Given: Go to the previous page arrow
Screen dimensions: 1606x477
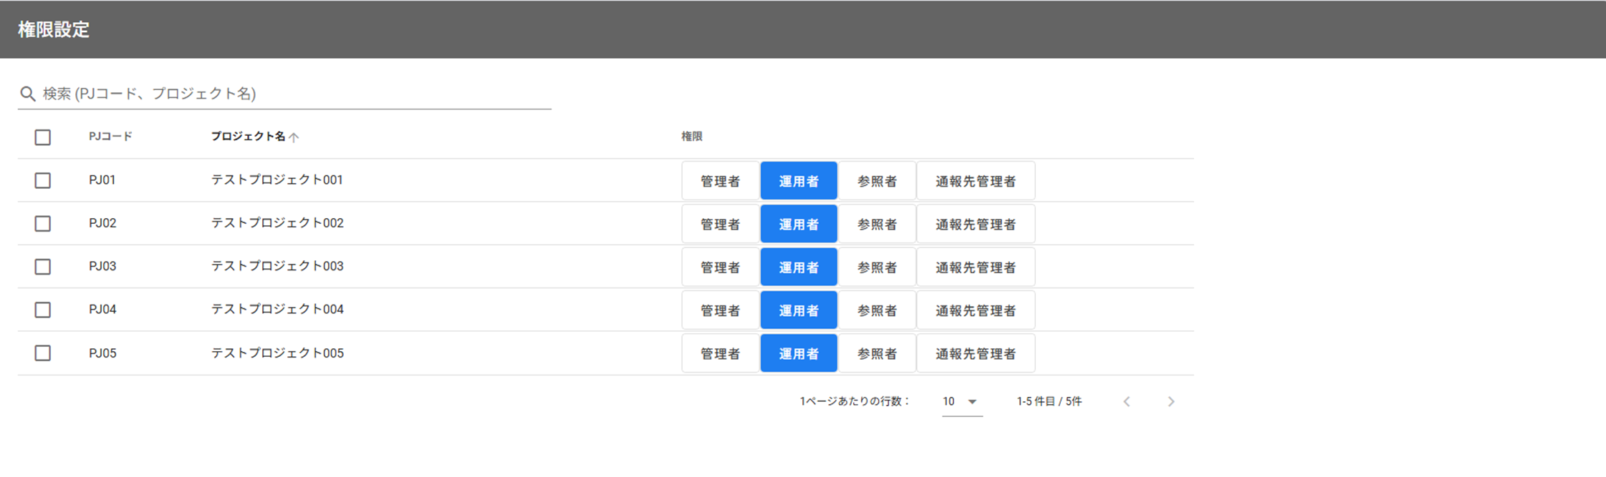Looking at the screenshot, I should coord(1127,402).
